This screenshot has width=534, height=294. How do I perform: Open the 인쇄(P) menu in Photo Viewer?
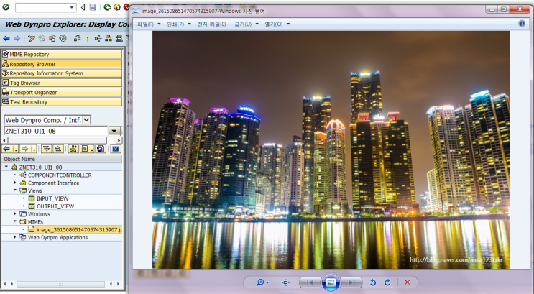click(x=179, y=24)
